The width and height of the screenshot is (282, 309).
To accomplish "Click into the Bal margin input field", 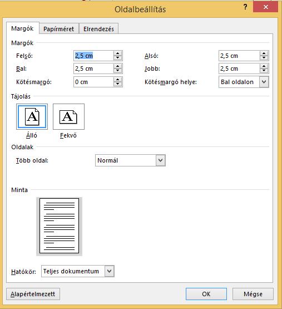I will click(x=93, y=68).
